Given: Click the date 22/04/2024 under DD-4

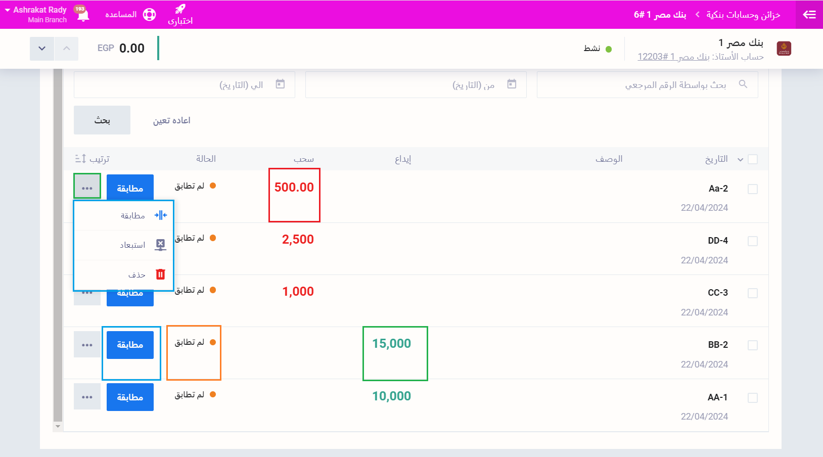Looking at the screenshot, I should (x=704, y=260).
